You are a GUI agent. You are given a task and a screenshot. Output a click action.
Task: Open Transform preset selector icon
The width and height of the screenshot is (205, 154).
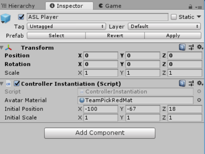(x=191, y=47)
